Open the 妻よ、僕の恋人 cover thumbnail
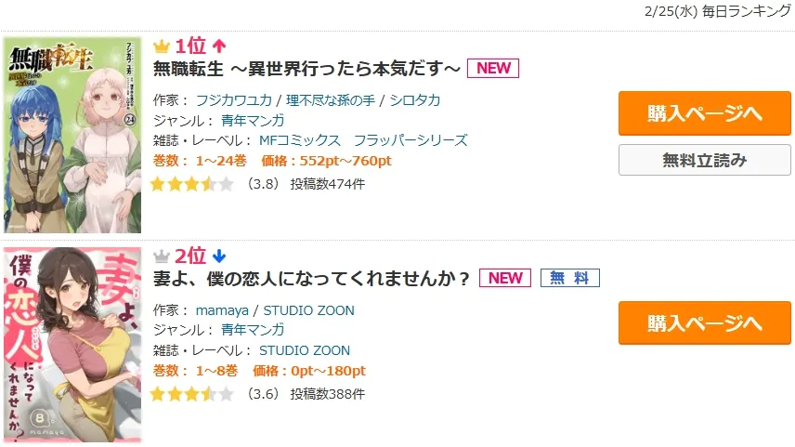Image resolution: width=795 pixels, height=447 pixels. pos(72,345)
